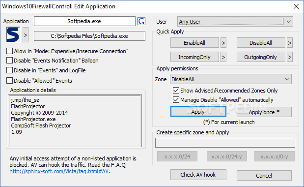
Task: Check Disable in Events and LogFile
Action: (9, 70)
